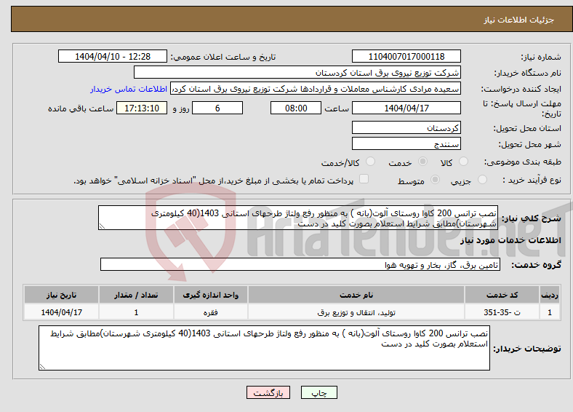
Task: Click the request creator name field
Action: [316, 89]
